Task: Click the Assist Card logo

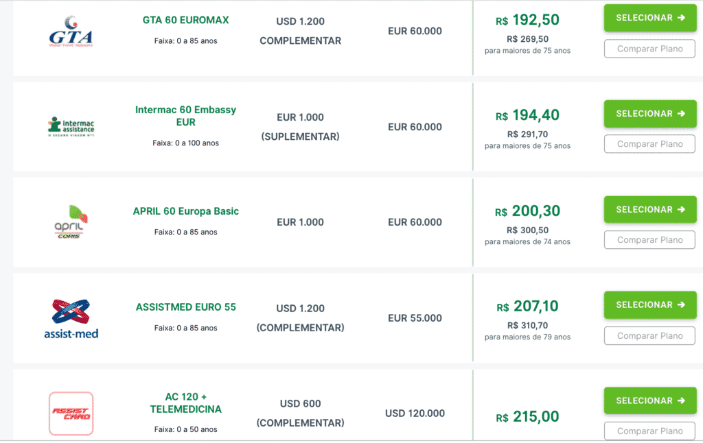Action: [x=71, y=414]
